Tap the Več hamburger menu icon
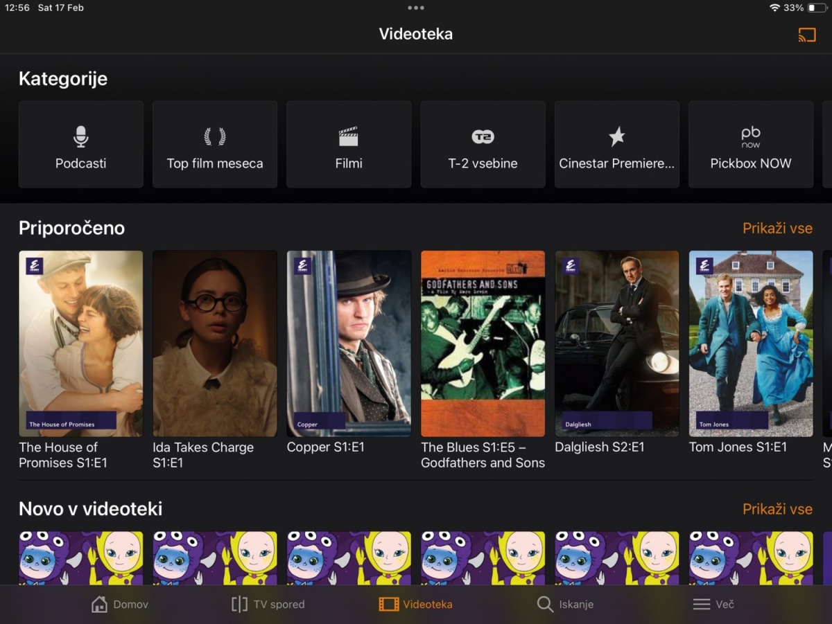This screenshot has width=832, height=624. click(702, 605)
